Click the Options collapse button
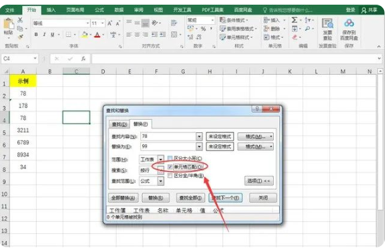Image resolution: width=386 pixels, height=248 pixels. [x=258, y=181]
